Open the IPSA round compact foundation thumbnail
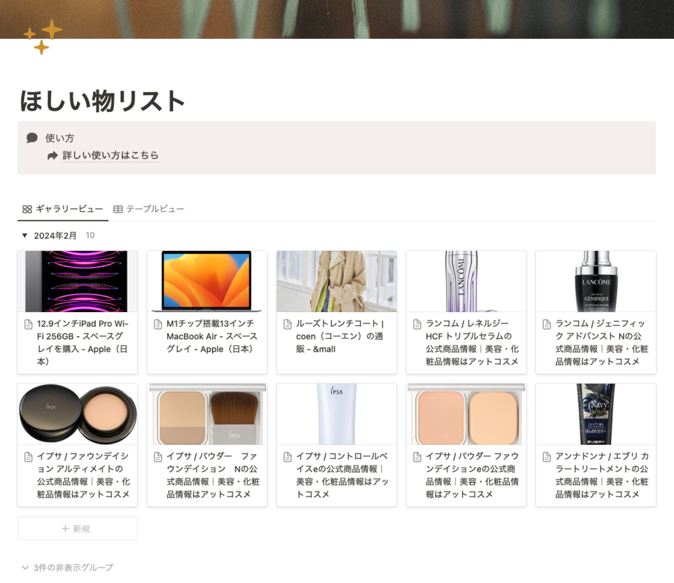Viewport: 674px width, 583px height. (x=77, y=414)
